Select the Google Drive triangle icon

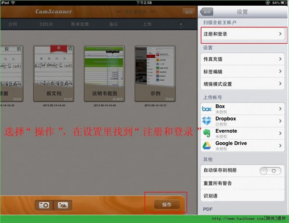click(x=207, y=146)
